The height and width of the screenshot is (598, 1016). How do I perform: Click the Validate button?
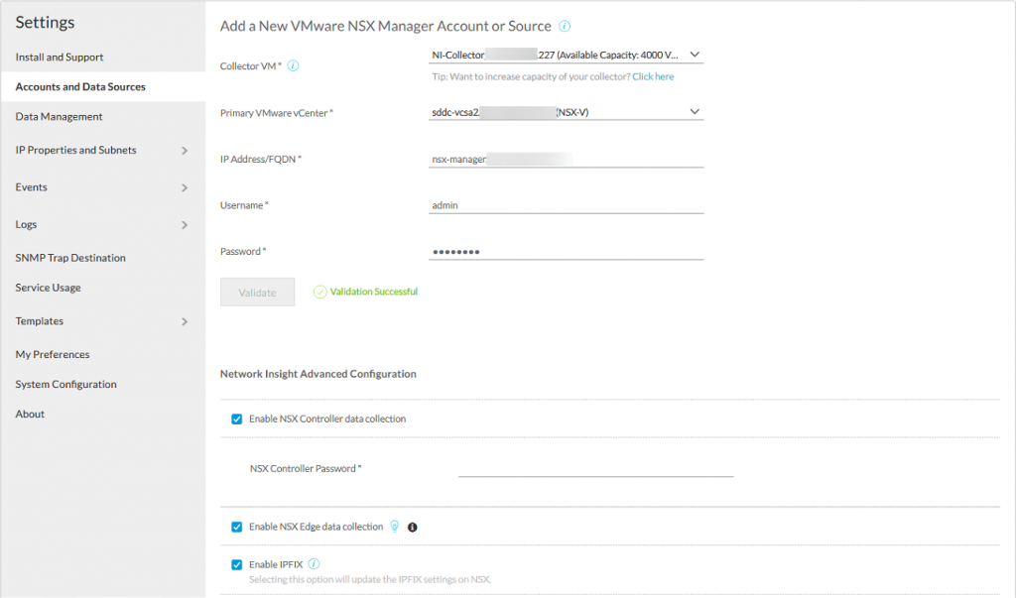[257, 293]
